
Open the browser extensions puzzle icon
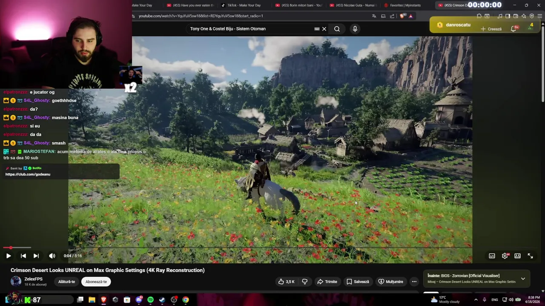click(479, 16)
